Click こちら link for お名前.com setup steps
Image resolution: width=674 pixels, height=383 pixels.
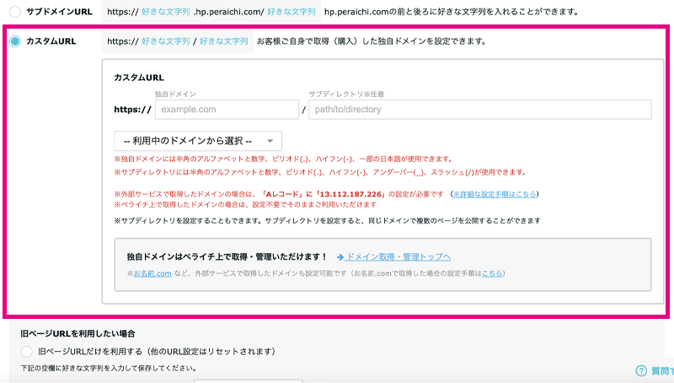point(492,273)
